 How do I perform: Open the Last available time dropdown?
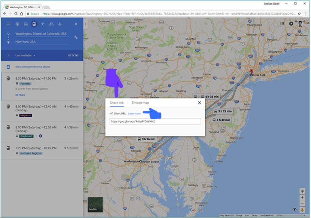click(25, 55)
